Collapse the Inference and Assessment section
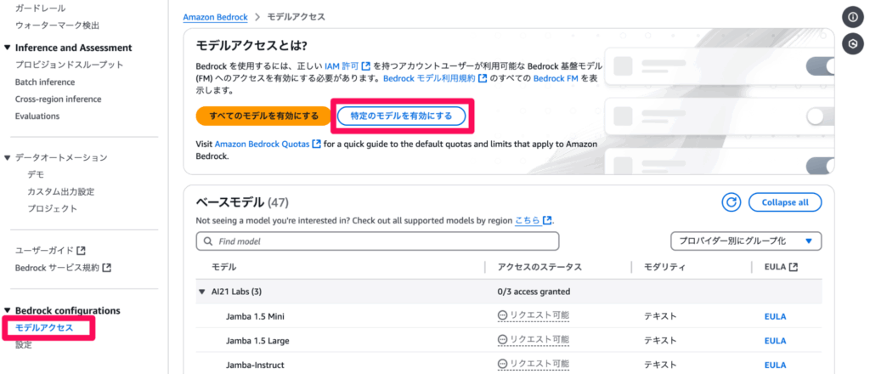Screen dimensions: 870x374 7,48
